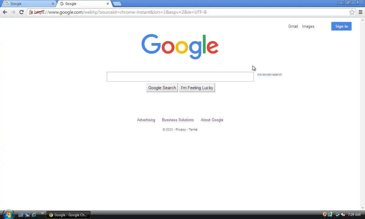Viewport: 365px width, 219px height.
Task: Click Show Desktop quick launch icon
Action: point(21,215)
